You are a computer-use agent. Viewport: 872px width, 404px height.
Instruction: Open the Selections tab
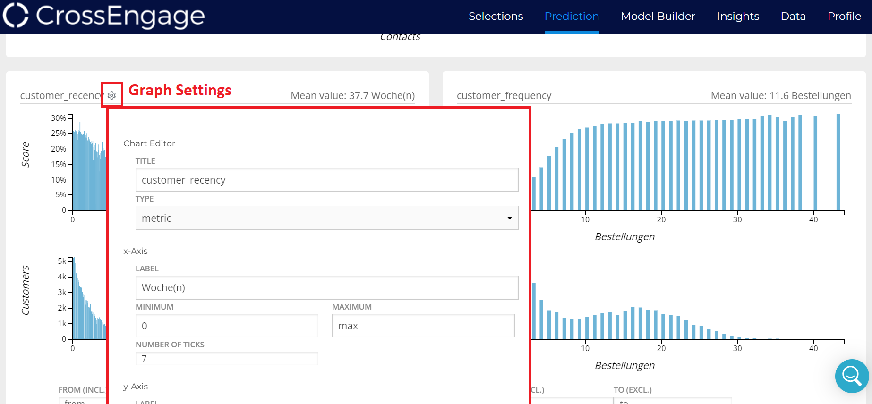click(496, 16)
